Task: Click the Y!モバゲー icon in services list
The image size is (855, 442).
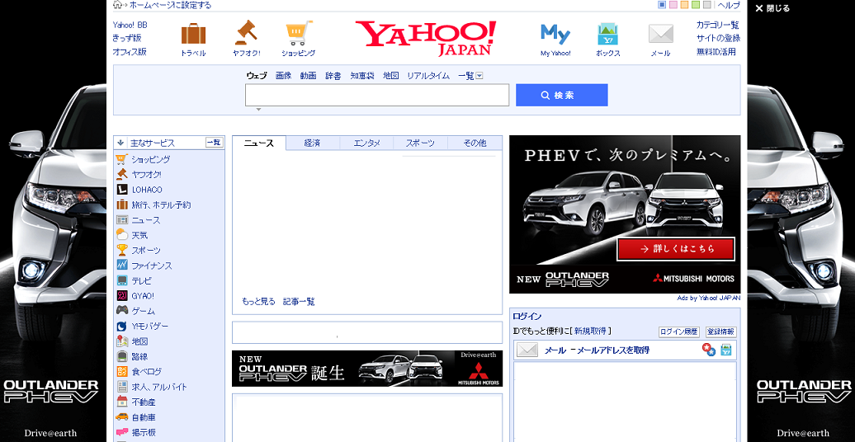Action: 121,326
